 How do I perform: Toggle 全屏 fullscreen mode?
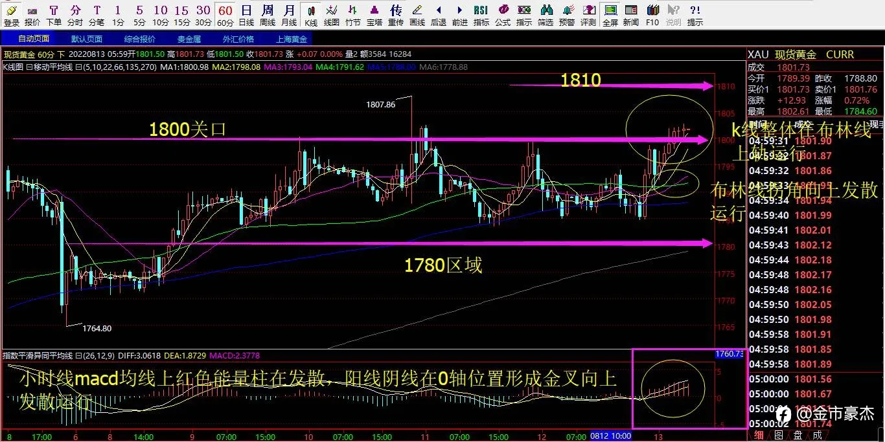(610, 14)
